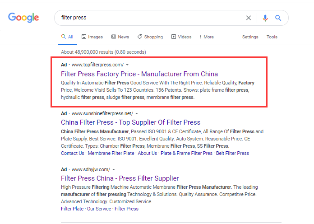Open Filter Press Factory Price ad link
The width and height of the screenshot is (314, 224).
[139, 74]
